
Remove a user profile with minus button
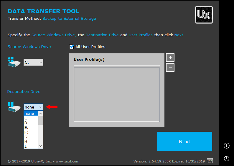point(170,68)
